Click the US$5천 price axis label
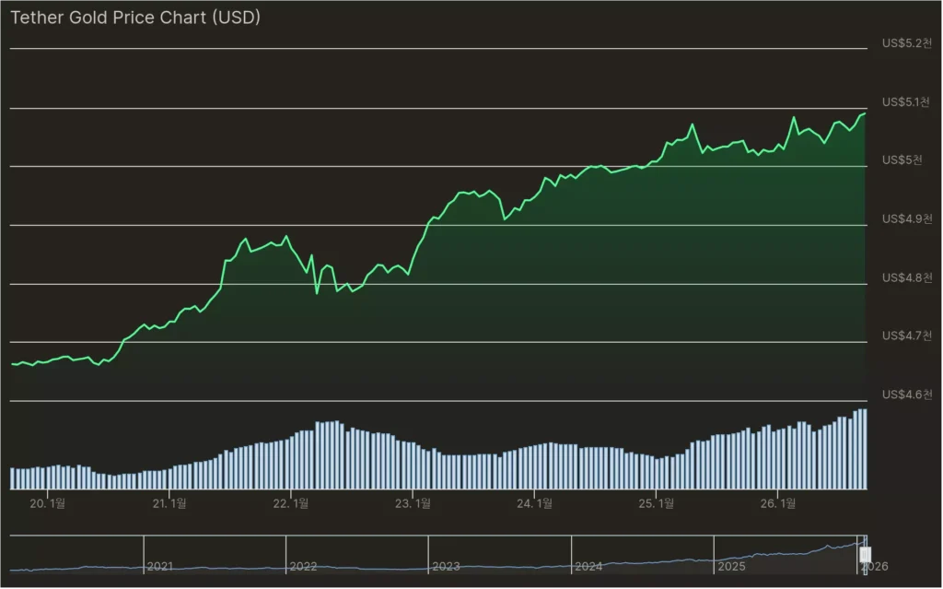This screenshot has width=943, height=589. click(x=902, y=160)
